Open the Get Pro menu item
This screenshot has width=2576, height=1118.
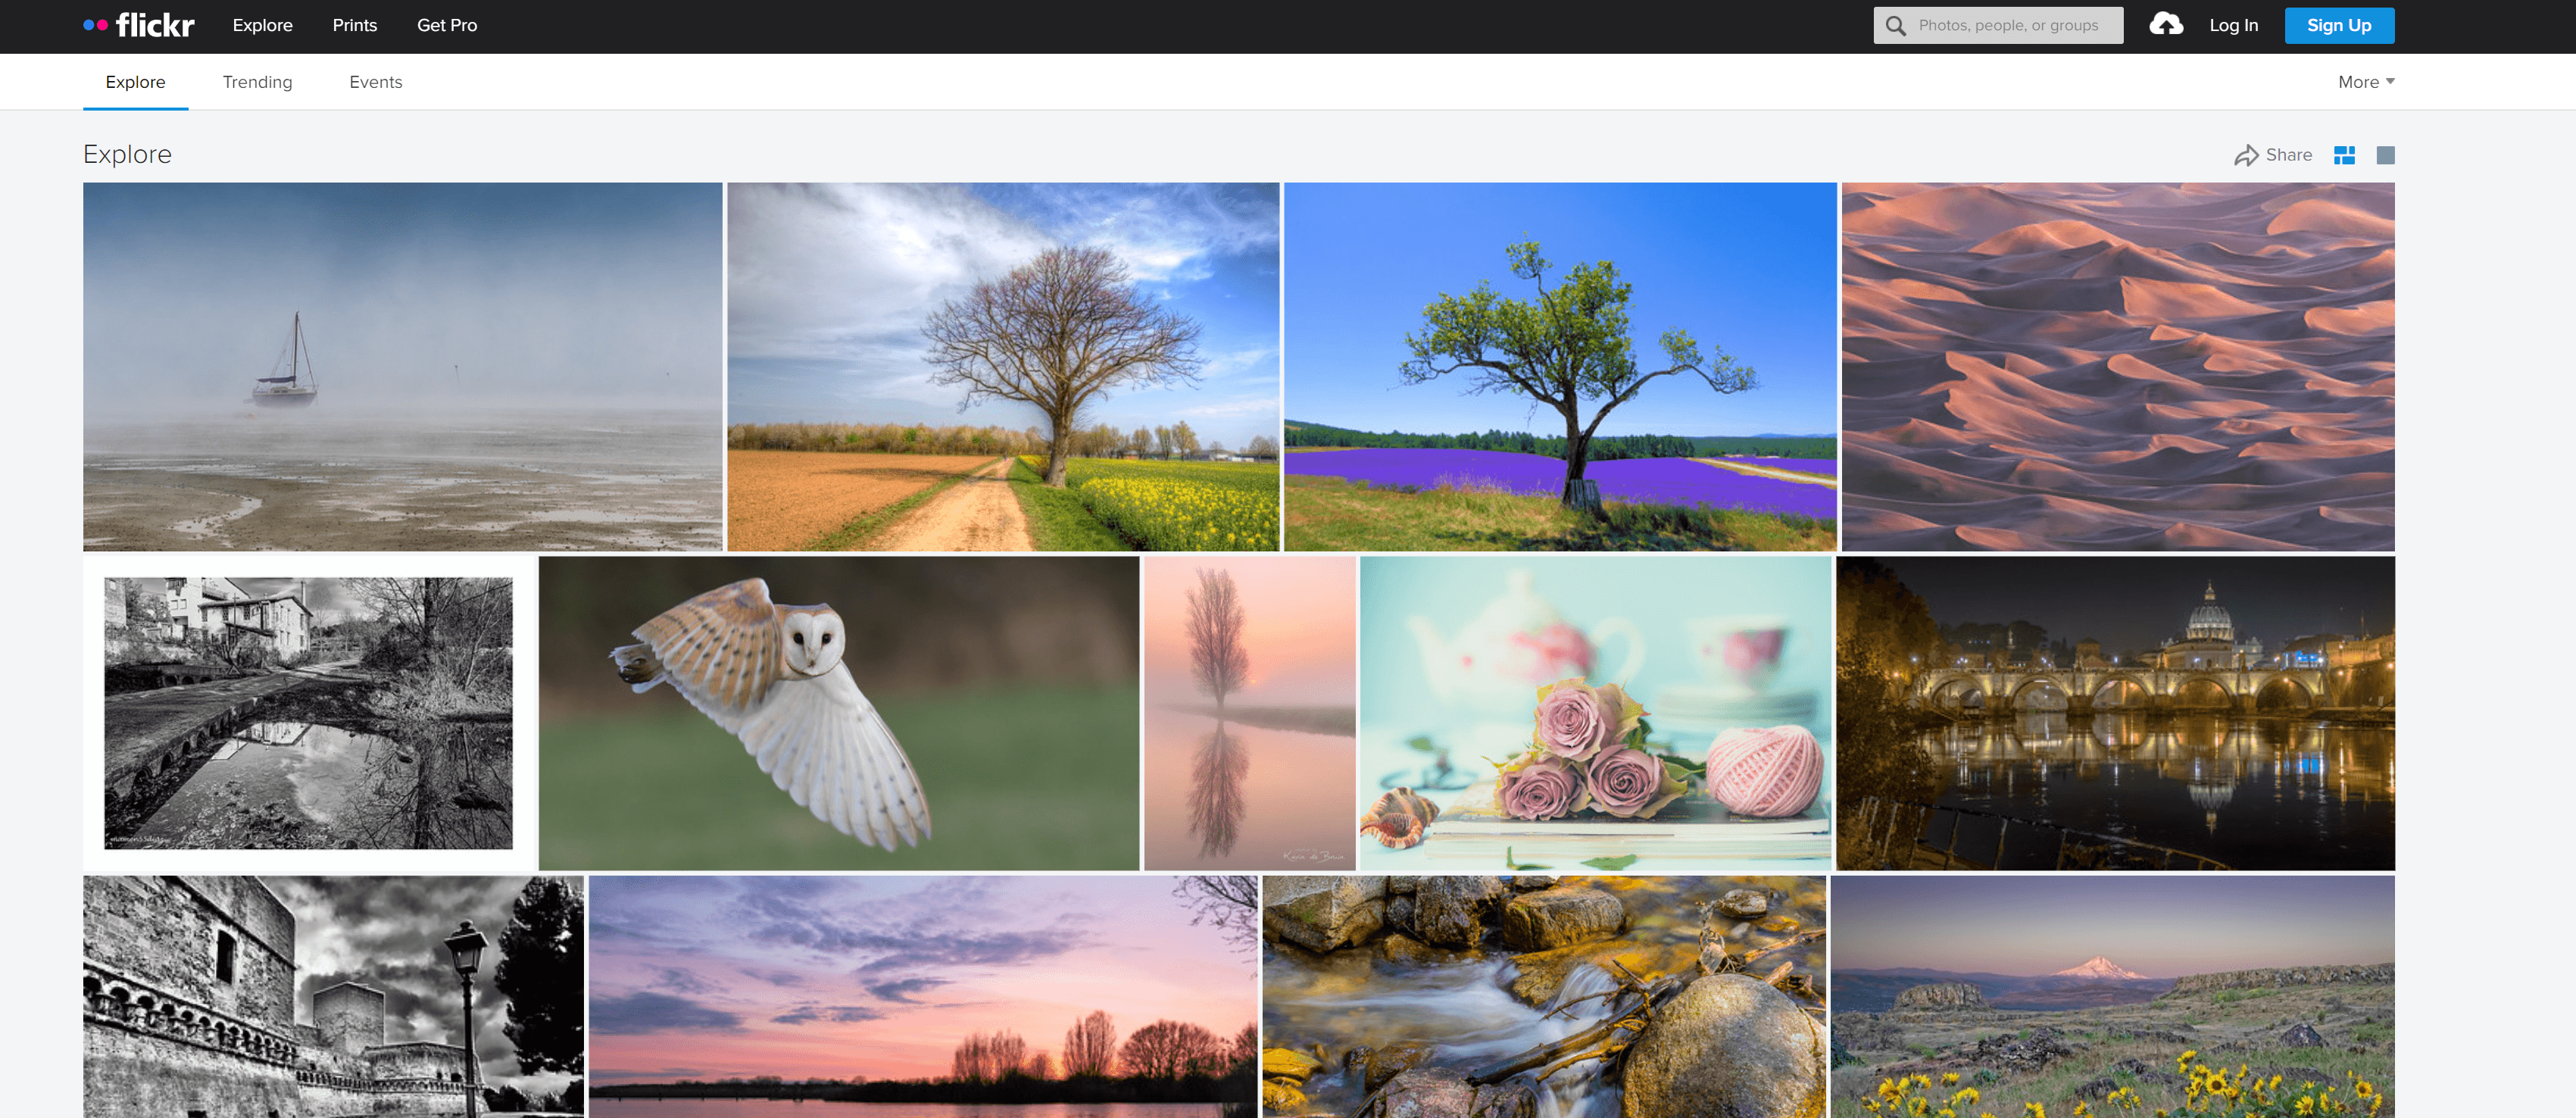click(447, 25)
